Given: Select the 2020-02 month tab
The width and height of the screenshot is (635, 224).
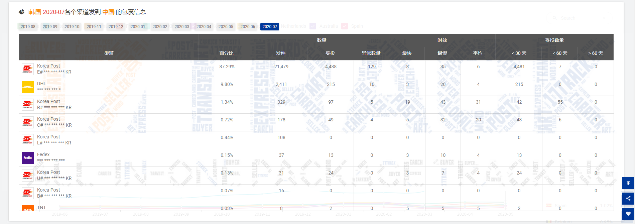Looking at the screenshot, I should (160, 27).
